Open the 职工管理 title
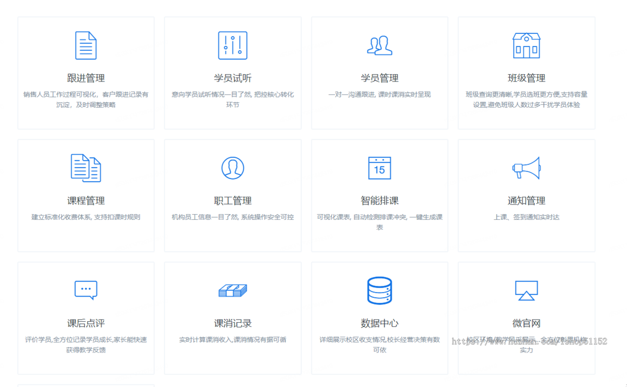Viewport: 627px width, 387px height. coord(233,201)
